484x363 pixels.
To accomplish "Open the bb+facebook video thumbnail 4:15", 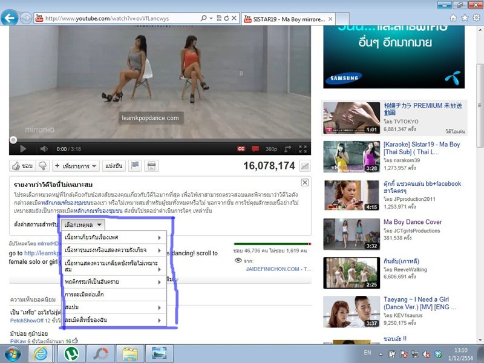I will pyautogui.click(x=352, y=195).
